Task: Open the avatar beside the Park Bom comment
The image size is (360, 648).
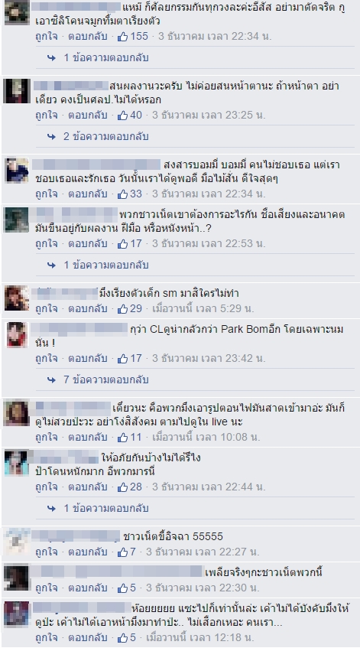Action: point(17,335)
